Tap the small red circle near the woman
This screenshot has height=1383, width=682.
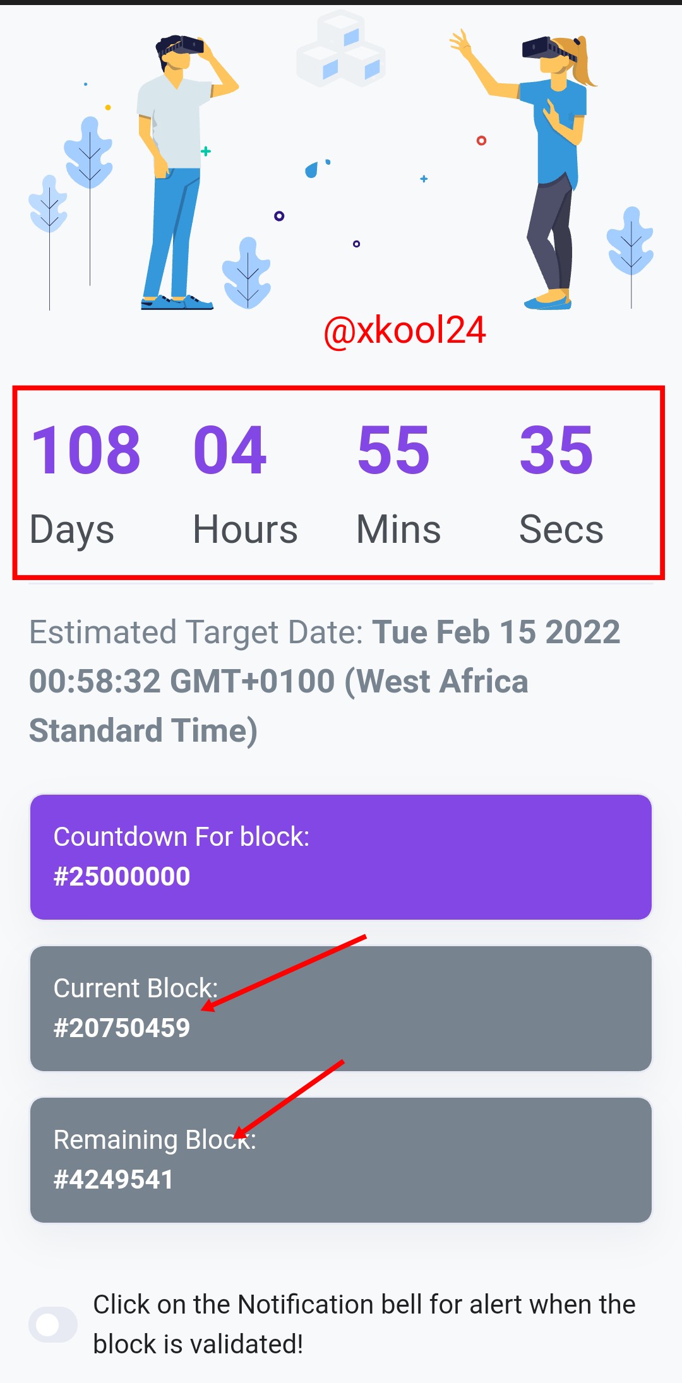coord(481,140)
